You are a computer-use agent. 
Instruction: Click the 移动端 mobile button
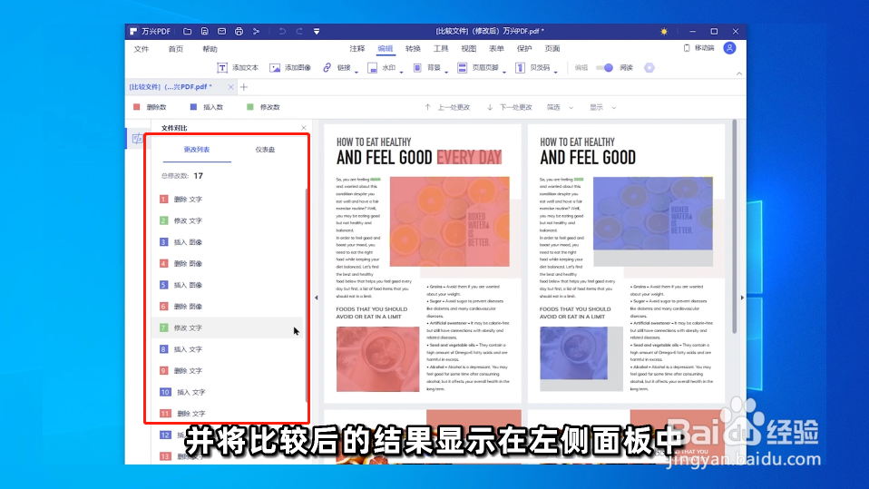coord(698,48)
